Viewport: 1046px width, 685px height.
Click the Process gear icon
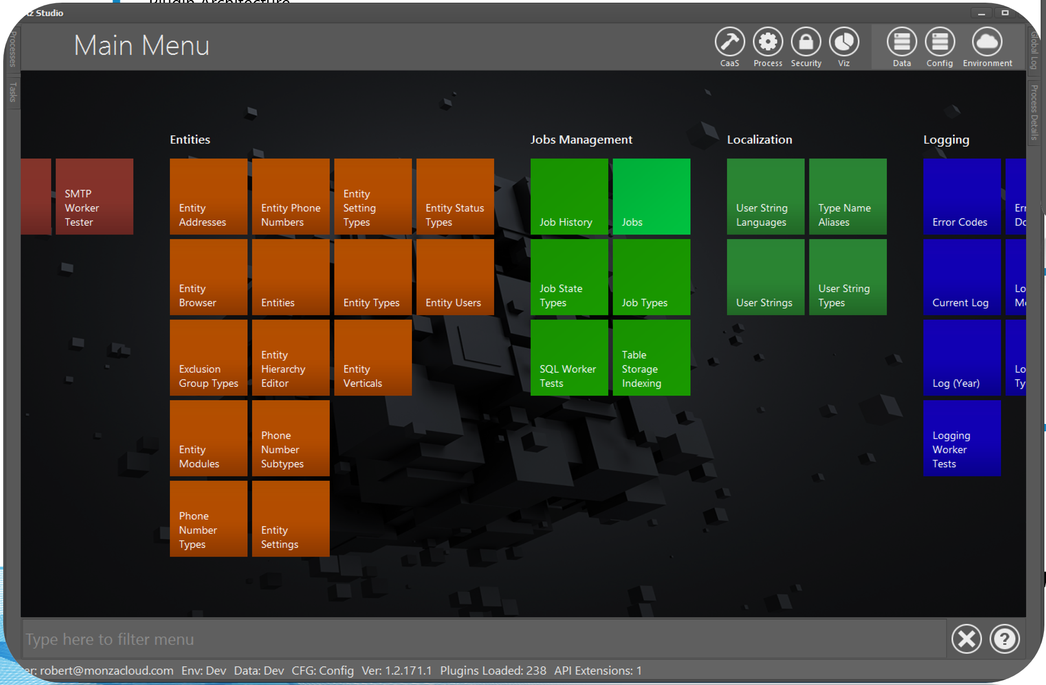767,42
